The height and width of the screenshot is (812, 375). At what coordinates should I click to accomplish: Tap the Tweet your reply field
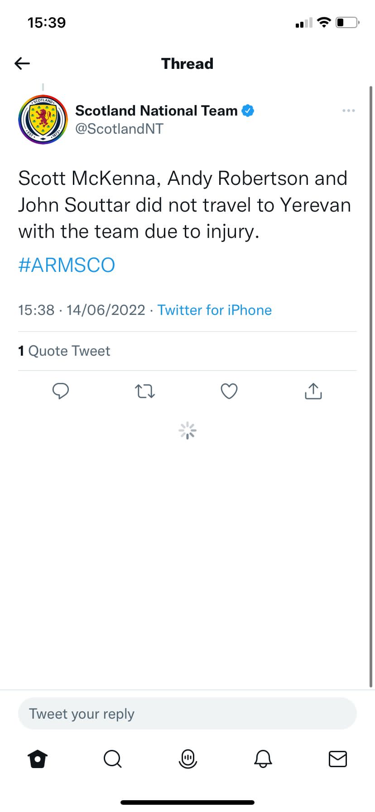pos(187,714)
